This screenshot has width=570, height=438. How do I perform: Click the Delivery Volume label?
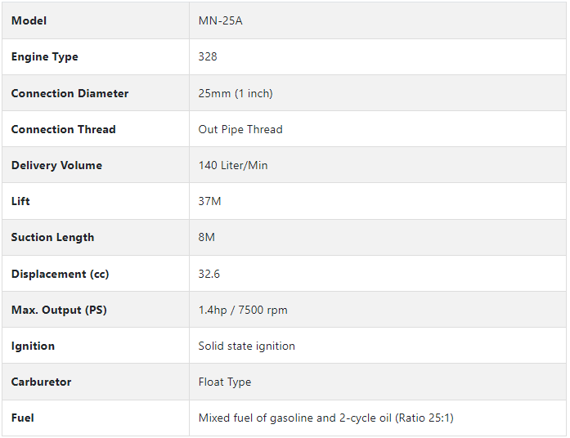pyautogui.click(x=56, y=165)
